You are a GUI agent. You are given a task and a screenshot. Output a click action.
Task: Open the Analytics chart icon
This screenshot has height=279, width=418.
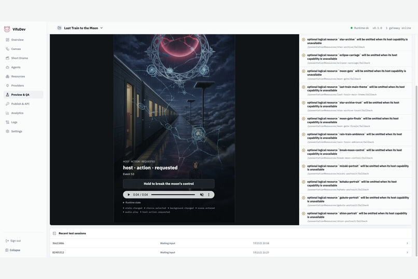tap(7, 113)
